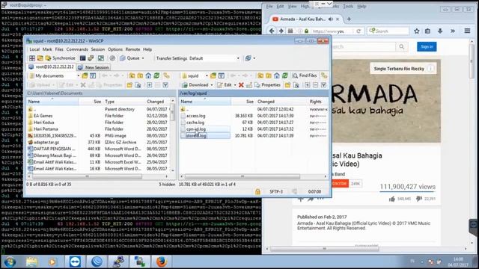Click the local select files plus icon

tap(149, 84)
